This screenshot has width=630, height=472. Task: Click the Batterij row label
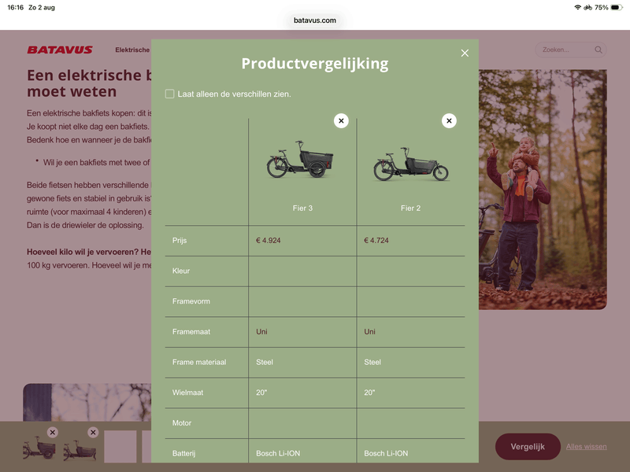point(183,454)
